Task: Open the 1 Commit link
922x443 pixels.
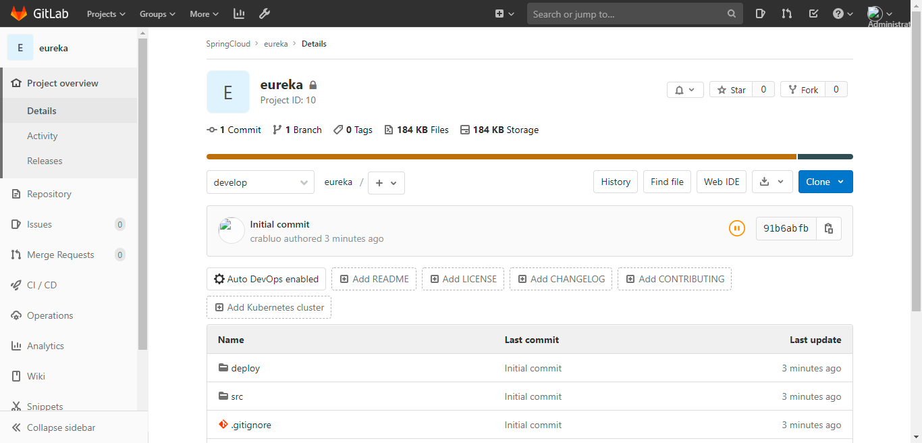Action: [x=234, y=130]
